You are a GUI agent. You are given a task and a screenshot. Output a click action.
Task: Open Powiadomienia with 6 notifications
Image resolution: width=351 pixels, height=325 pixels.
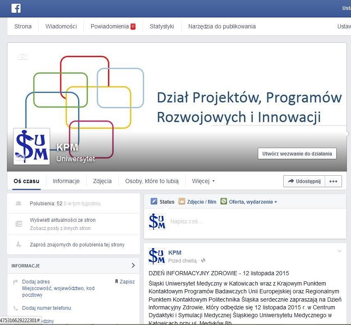point(113,26)
